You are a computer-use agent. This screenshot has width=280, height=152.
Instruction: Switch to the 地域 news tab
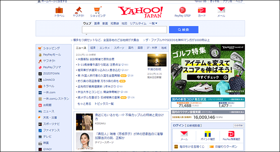(164, 48)
